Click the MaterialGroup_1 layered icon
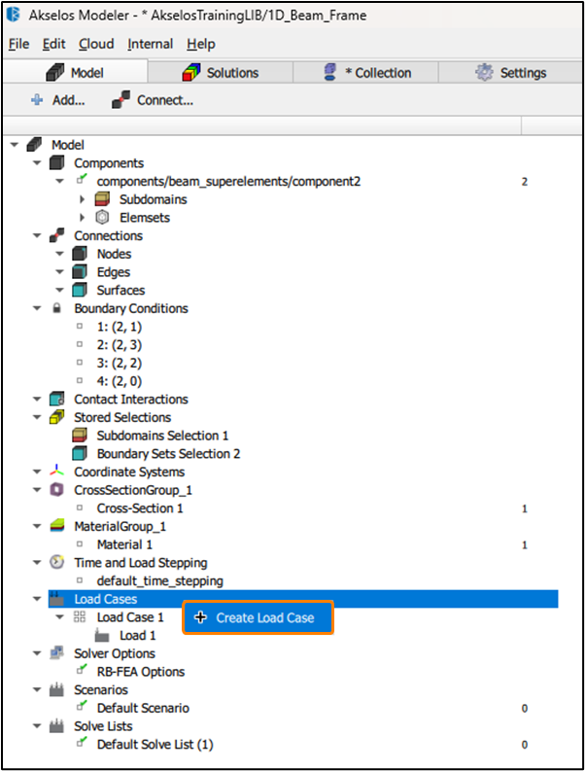This screenshot has height=771, width=585. pos(57,526)
